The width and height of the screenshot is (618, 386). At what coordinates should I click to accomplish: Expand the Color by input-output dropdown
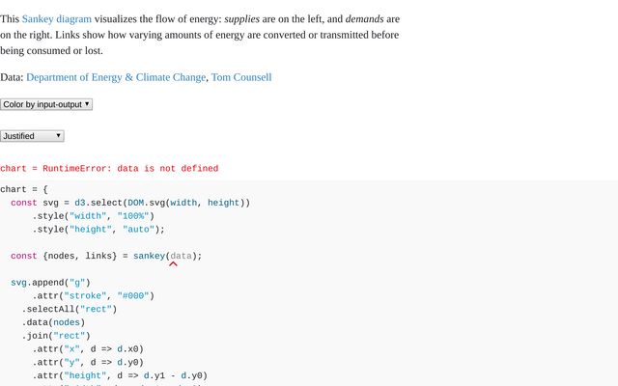pyautogui.click(x=46, y=103)
